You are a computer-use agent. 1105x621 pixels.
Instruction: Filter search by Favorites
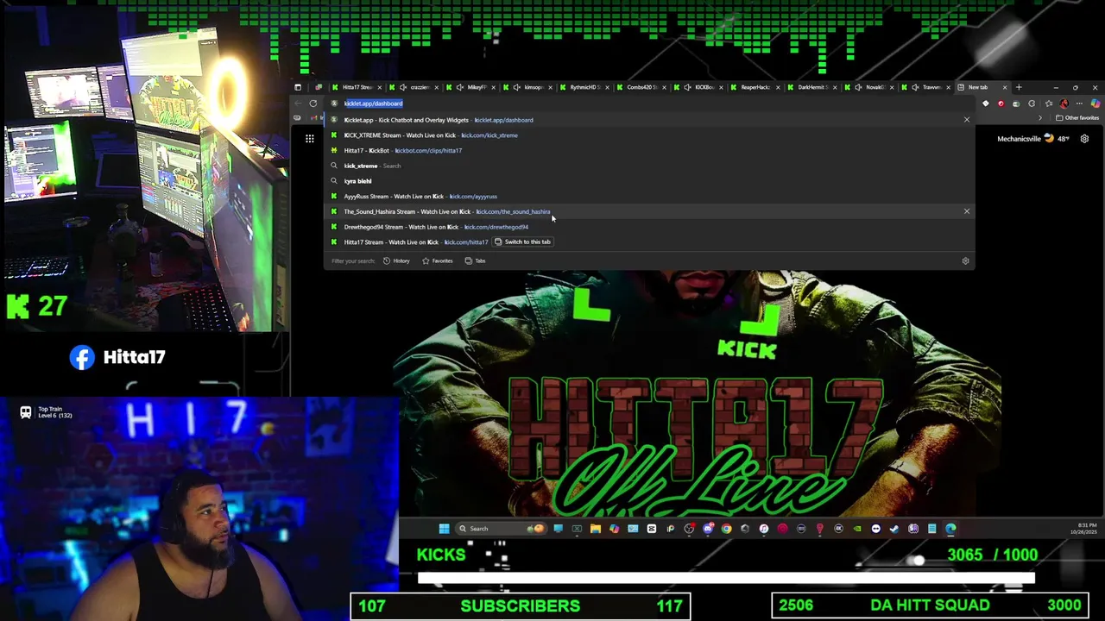tap(438, 260)
